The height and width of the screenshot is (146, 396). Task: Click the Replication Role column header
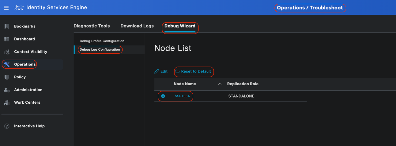tap(243, 84)
